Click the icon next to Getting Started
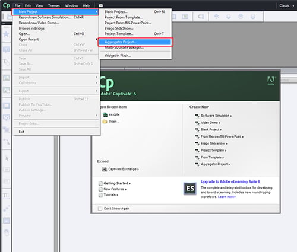This screenshot has width=297, height=252. pyautogui.click(x=100, y=183)
